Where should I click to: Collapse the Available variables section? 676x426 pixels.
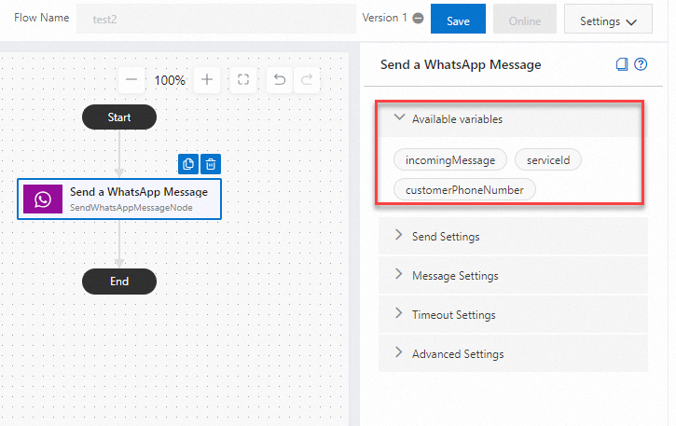(511, 119)
